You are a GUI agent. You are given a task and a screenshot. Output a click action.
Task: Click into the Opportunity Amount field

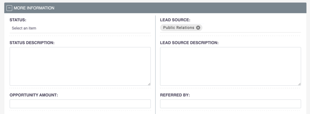tap(80, 104)
